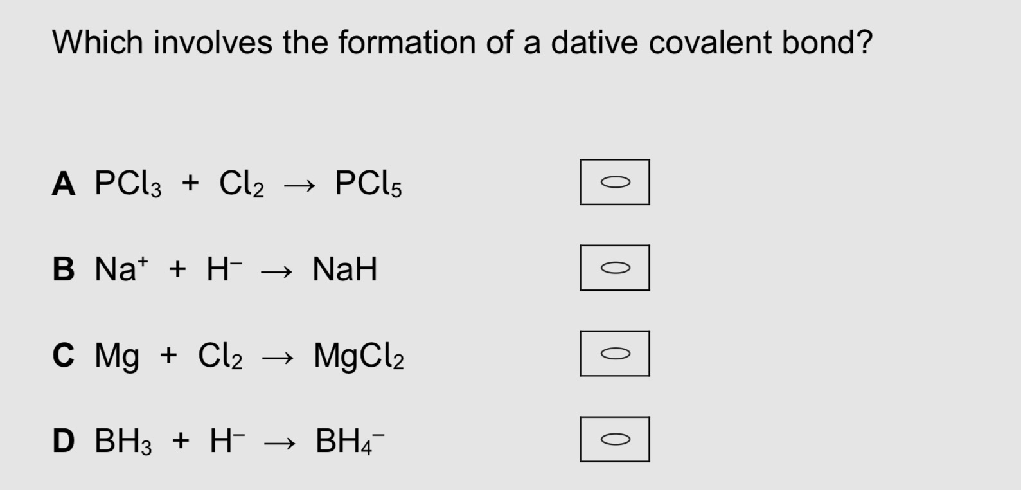
Task: Tick the answer box for MgCl₂ reaction
Action: tap(614, 353)
